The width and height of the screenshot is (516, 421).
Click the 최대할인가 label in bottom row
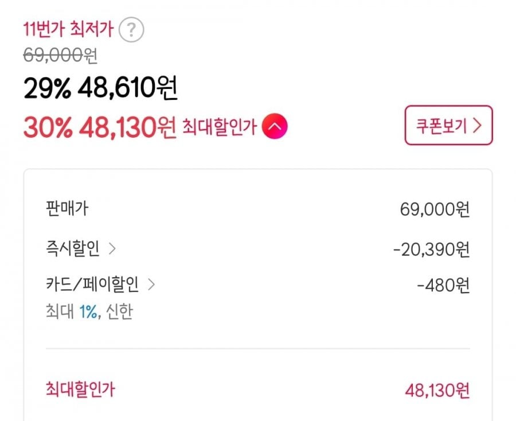tap(80, 390)
